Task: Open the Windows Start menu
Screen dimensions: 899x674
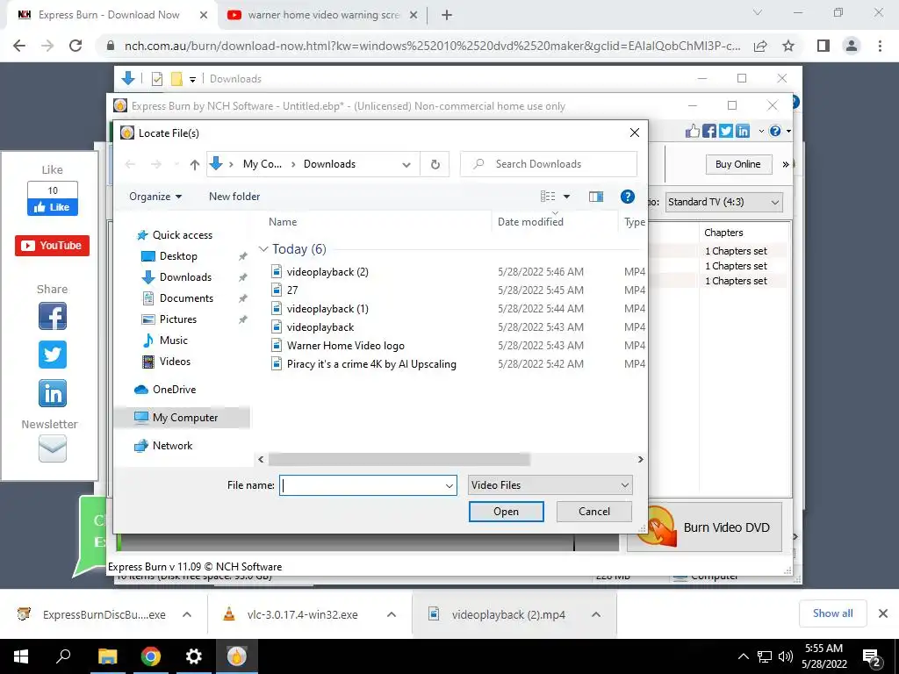Action: pos(21,656)
